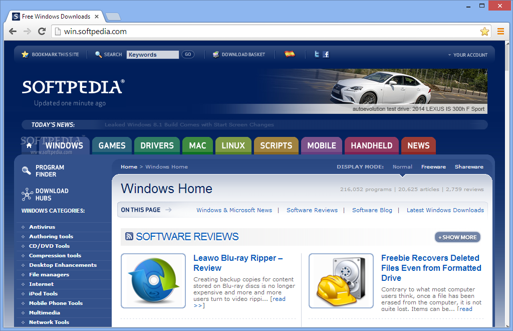This screenshot has width=513, height=331.
Task: Jump to Windows & Microsoft News
Action: pos(234,210)
